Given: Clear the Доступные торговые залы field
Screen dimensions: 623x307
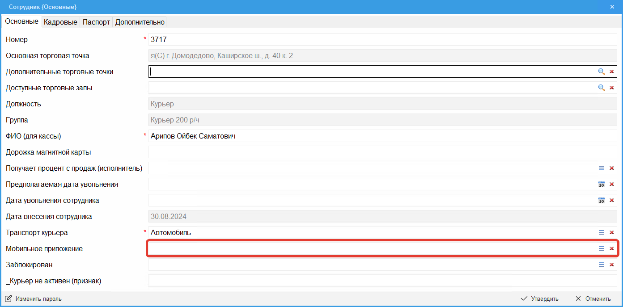Looking at the screenshot, I should 612,88.
